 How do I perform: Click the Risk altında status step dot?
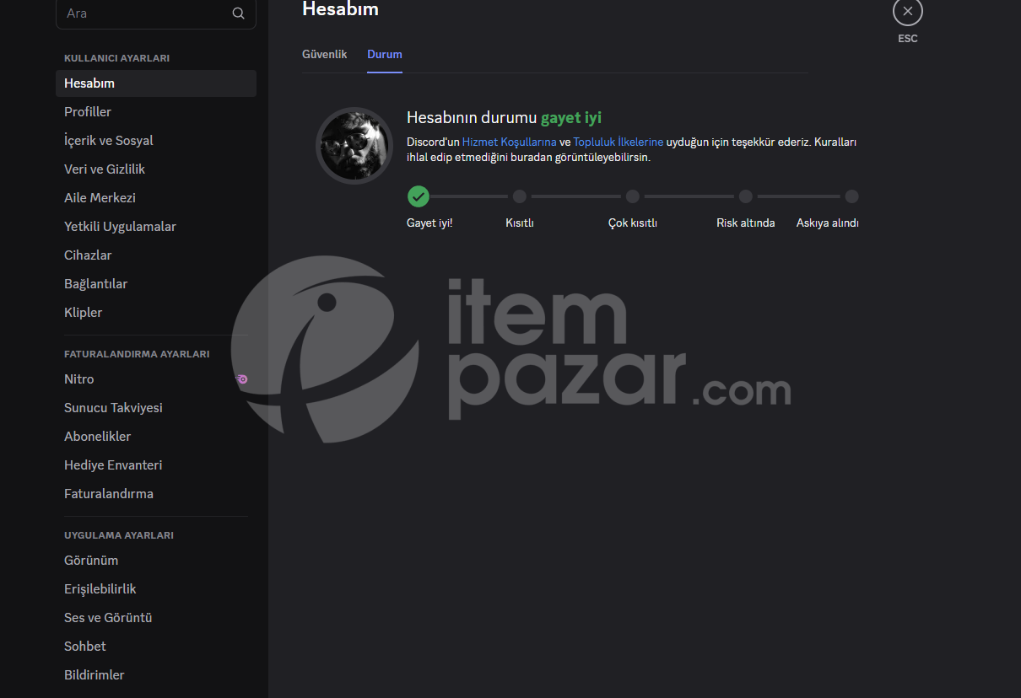pos(746,196)
